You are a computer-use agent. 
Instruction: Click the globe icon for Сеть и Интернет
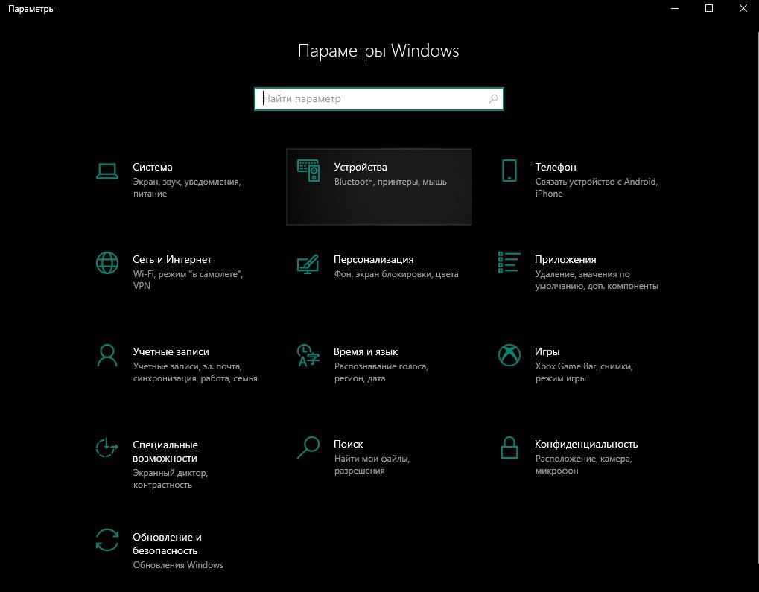click(x=107, y=263)
